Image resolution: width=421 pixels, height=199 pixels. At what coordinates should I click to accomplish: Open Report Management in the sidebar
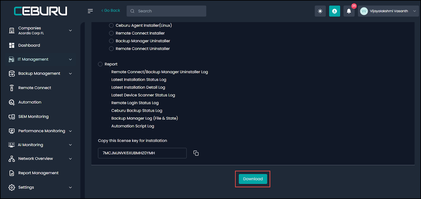click(38, 173)
